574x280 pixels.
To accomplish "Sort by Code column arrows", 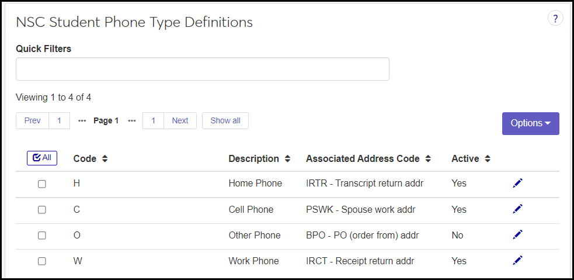I will click(105, 158).
